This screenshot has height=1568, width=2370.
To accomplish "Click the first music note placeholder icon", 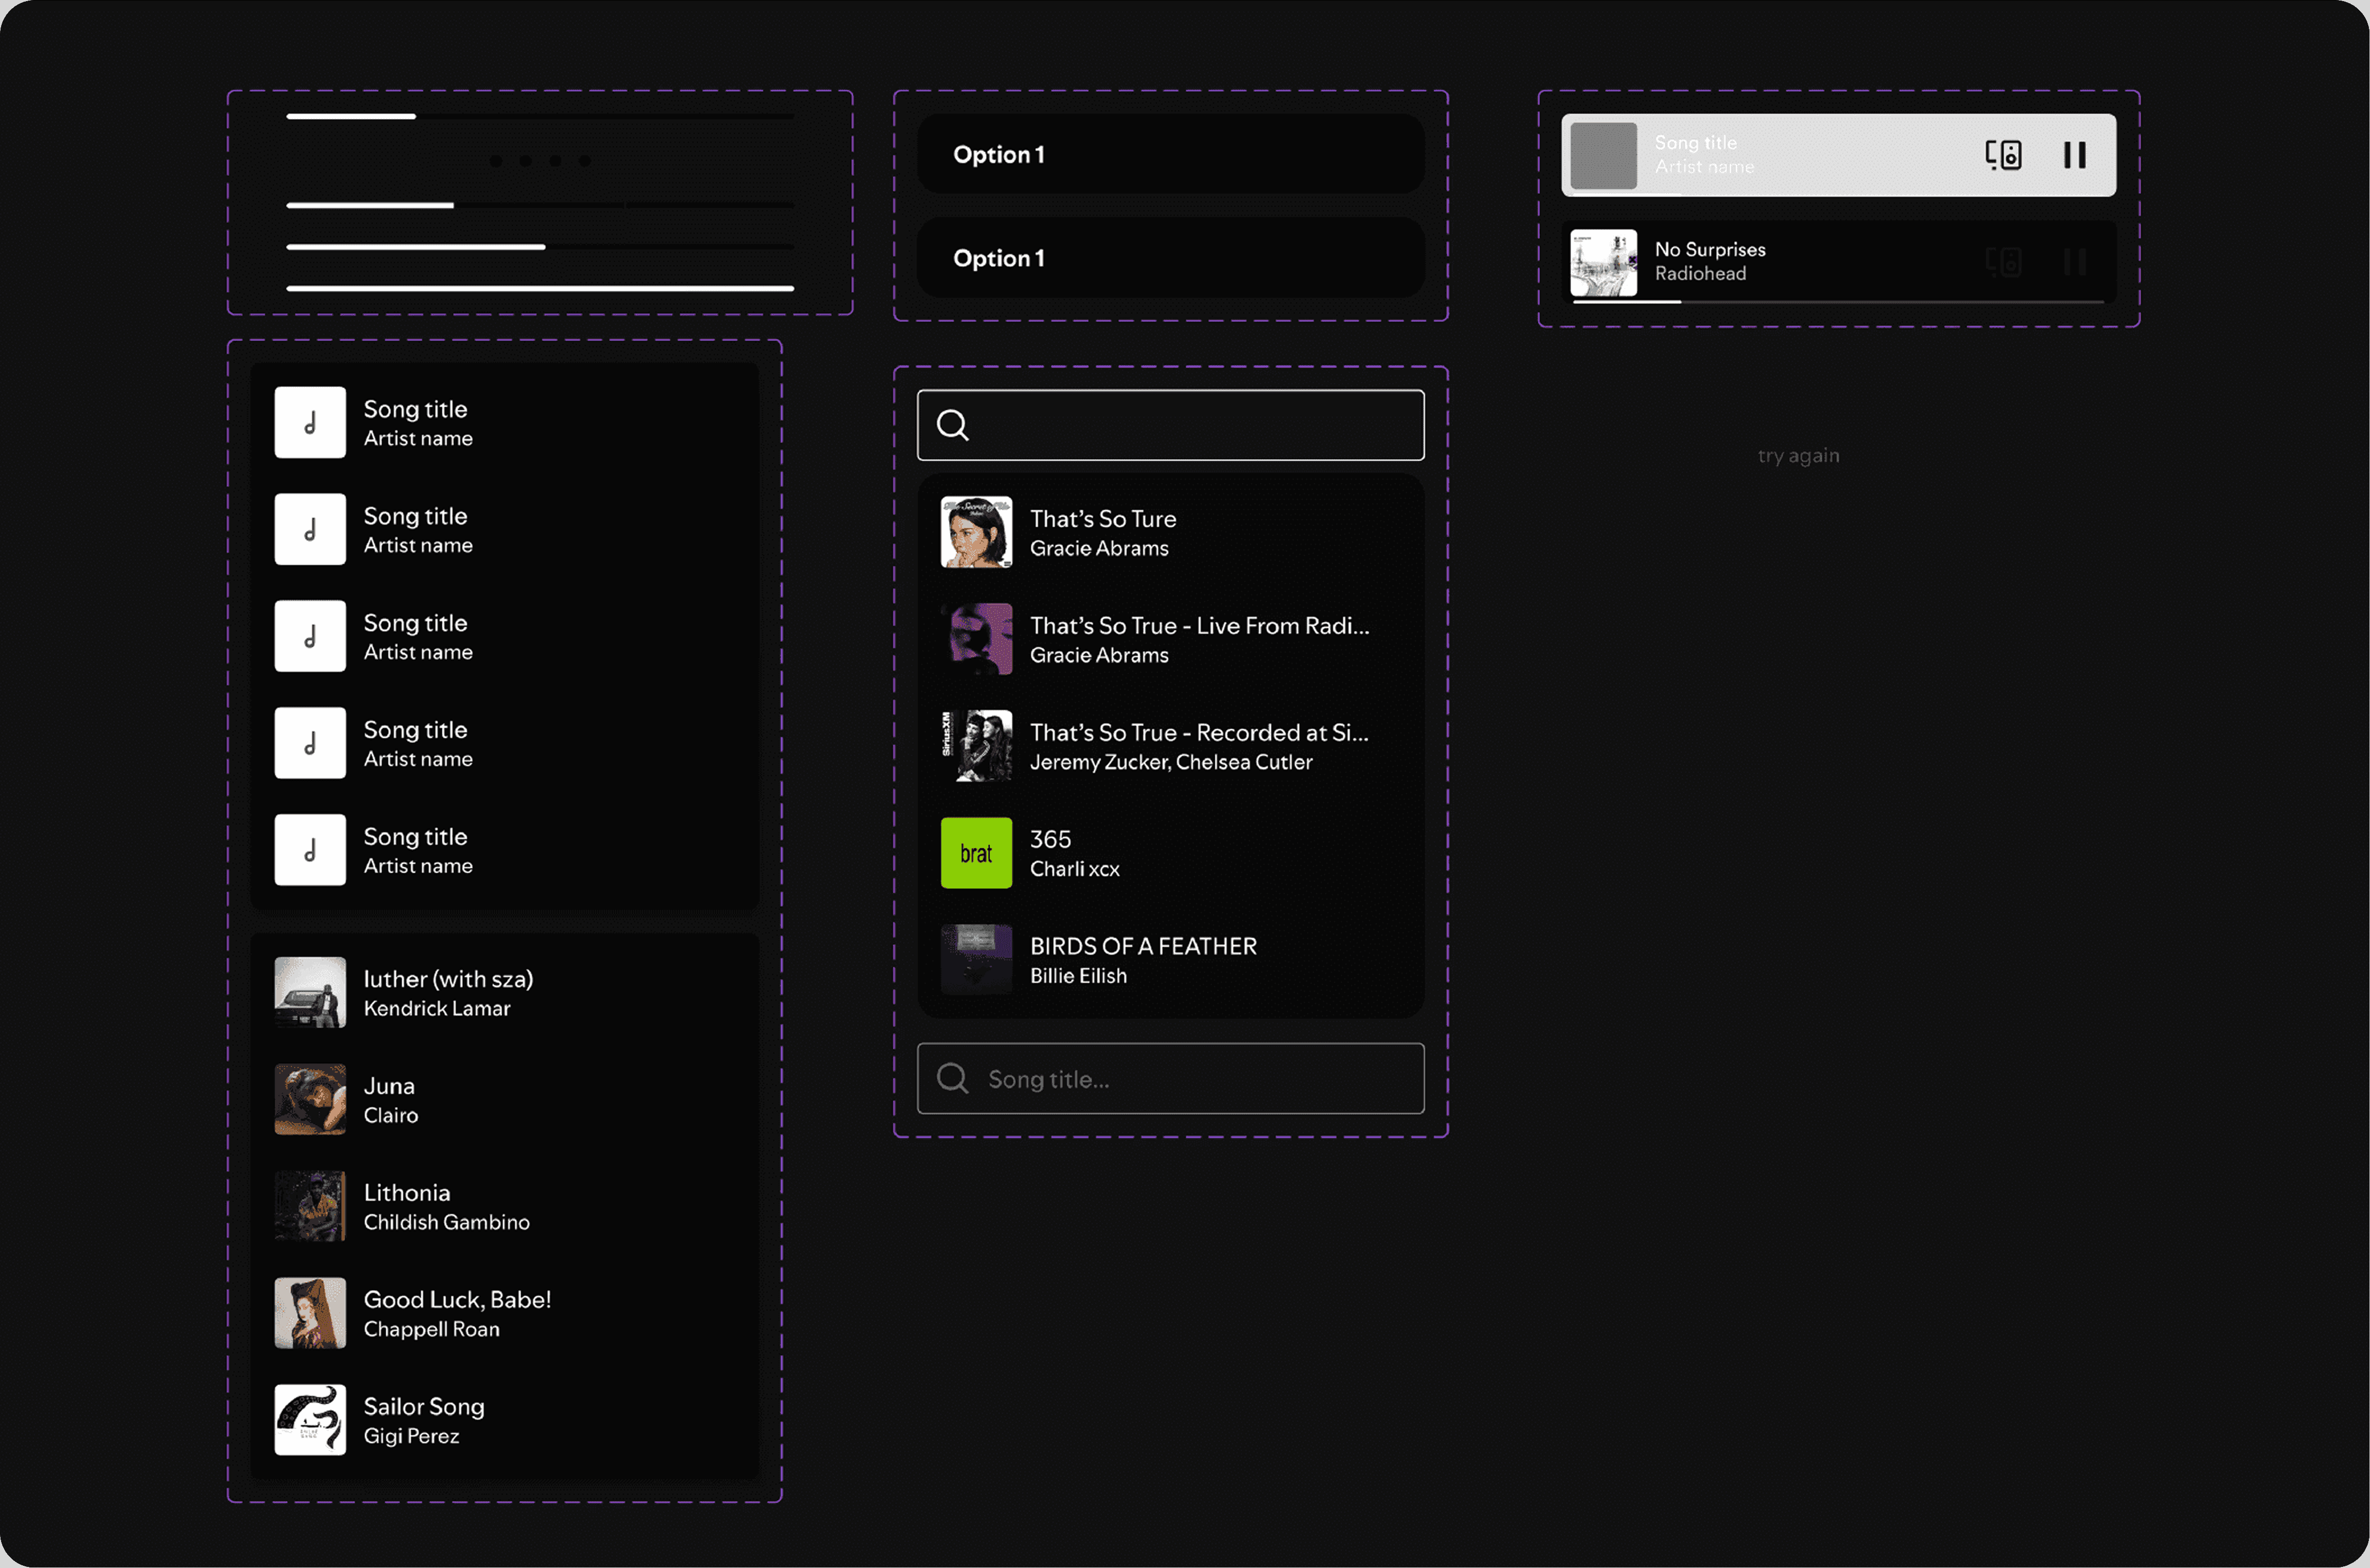I will point(310,422).
